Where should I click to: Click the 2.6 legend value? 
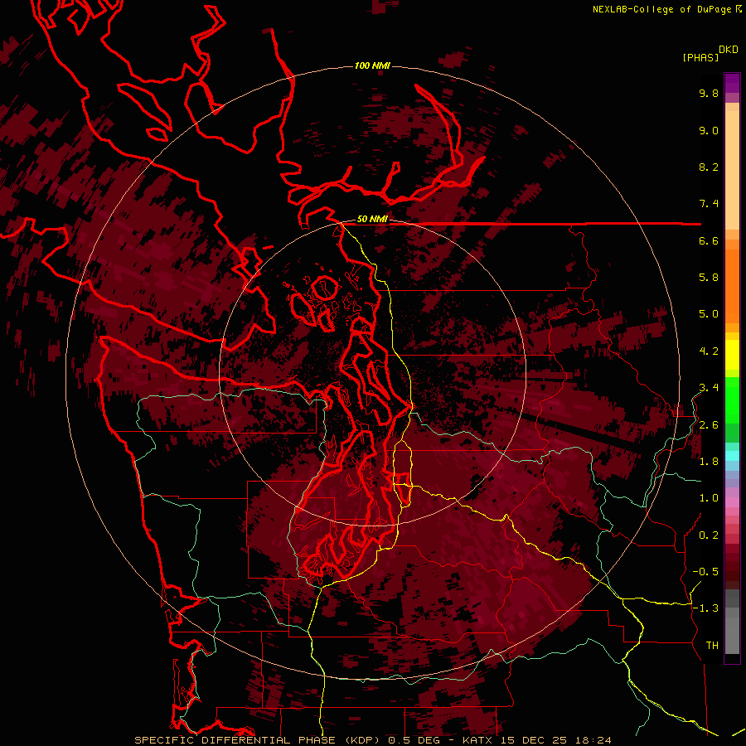point(709,425)
